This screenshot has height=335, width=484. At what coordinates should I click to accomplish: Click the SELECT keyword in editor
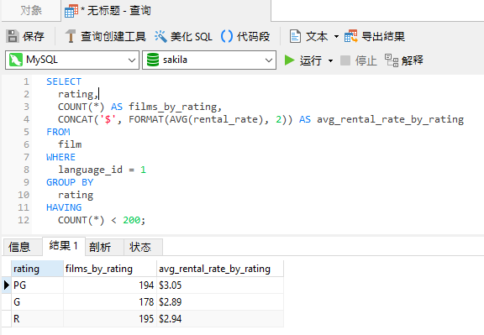point(64,81)
